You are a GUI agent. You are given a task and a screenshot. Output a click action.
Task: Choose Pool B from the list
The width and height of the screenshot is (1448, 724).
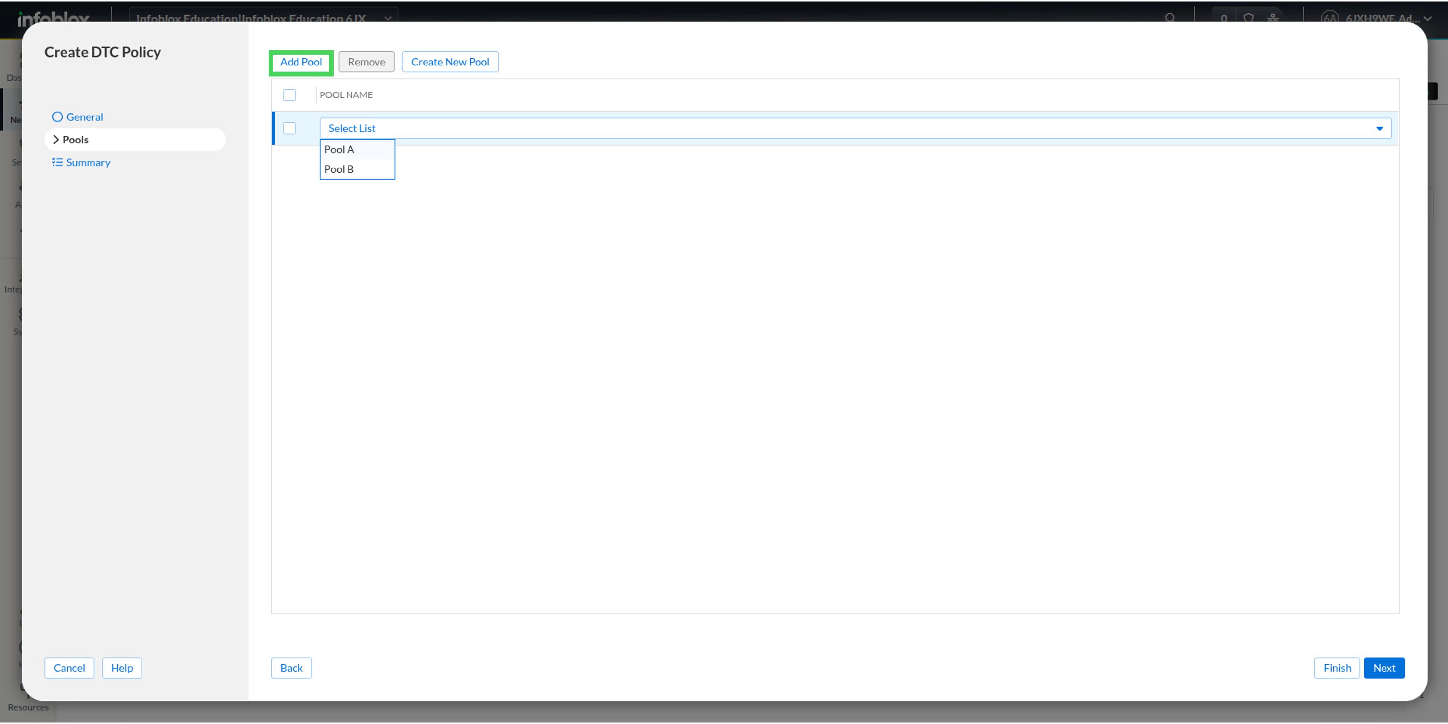[x=357, y=169]
